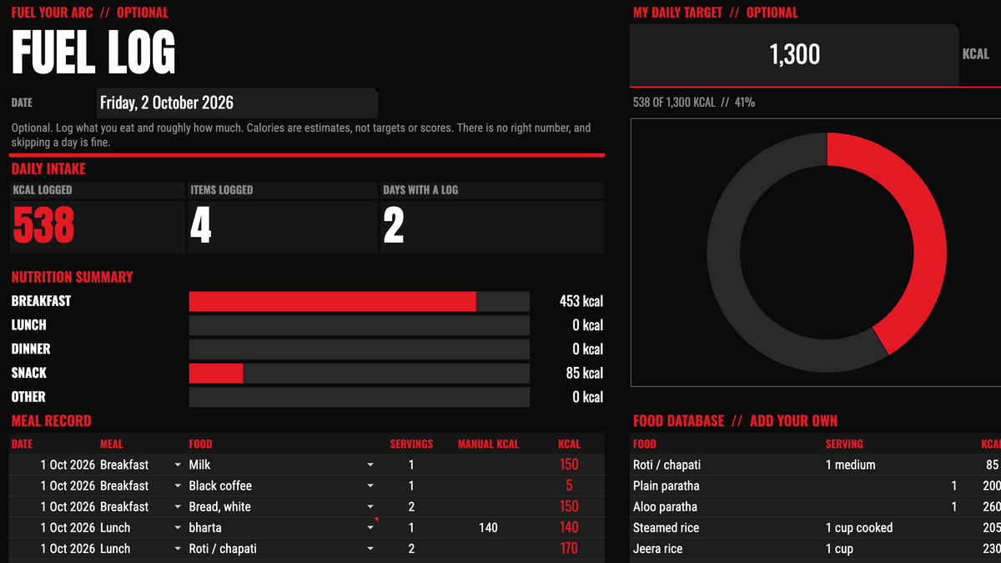Open the food dropdown arrow for Milk
This screenshot has width=1001, height=563.
(370, 465)
